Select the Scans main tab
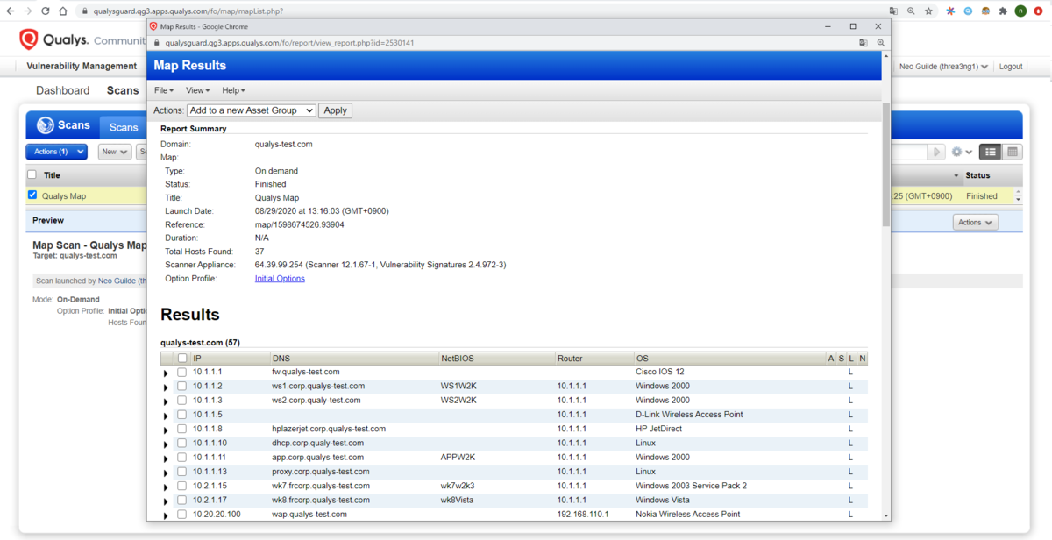 tap(123, 90)
